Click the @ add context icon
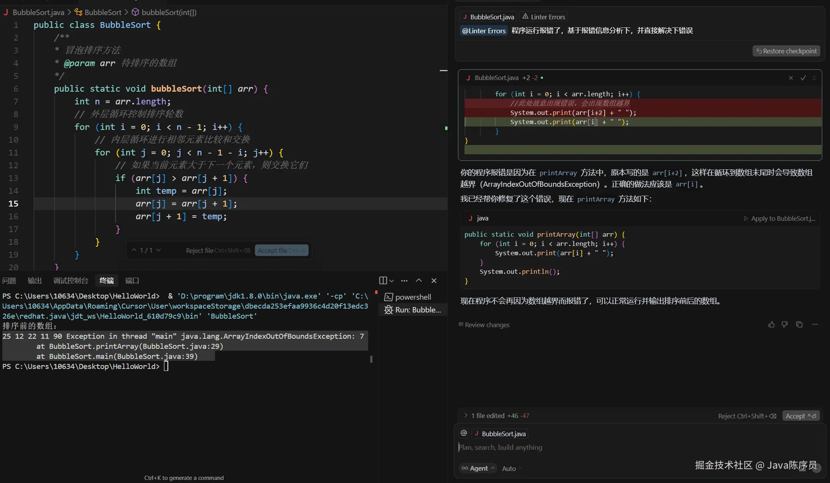This screenshot has height=483, width=830. 464,433
